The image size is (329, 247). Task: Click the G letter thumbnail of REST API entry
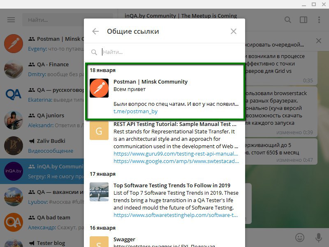[99, 130]
